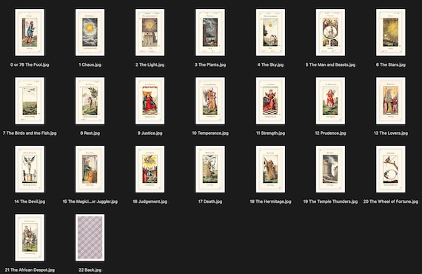Select the Judgement card thumbnail
Viewport: 422px width, 274px height.
150,169
